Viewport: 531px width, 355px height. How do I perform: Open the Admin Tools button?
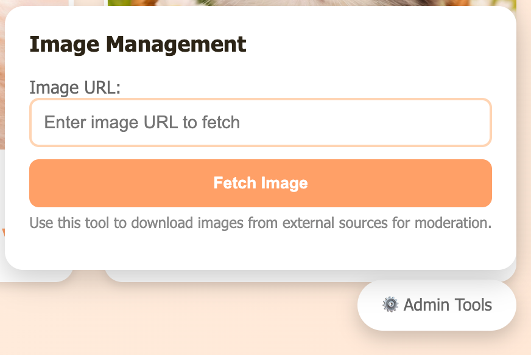437,305
